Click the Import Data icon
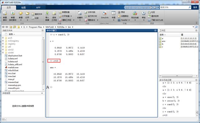Image resolution: width=200 pixels, height=123 pixels. point(47,13)
